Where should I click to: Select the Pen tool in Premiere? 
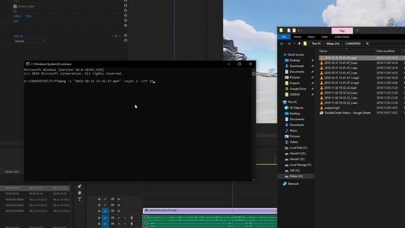[80, 186]
